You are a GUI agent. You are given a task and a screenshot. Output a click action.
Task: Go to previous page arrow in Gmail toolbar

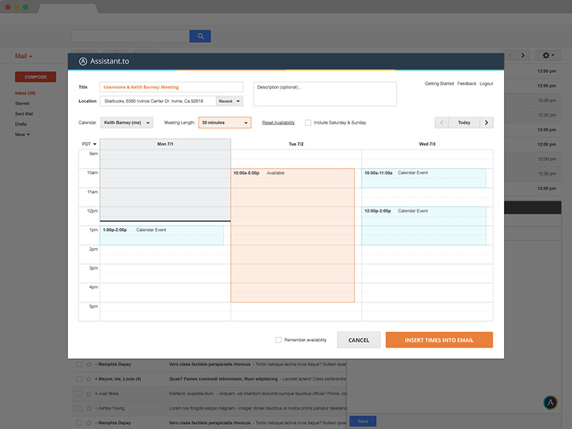pyautogui.click(x=511, y=55)
